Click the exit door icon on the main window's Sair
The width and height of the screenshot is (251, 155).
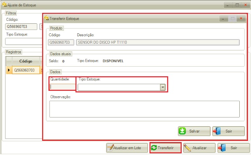tap(222, 147)
